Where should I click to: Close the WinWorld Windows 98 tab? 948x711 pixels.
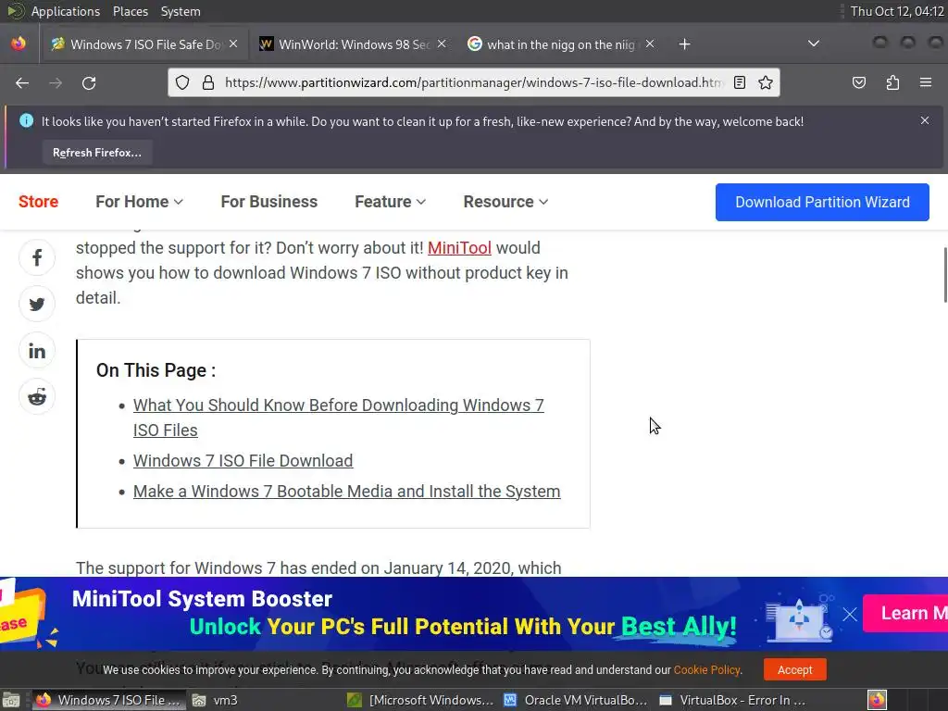pos(442,44)
